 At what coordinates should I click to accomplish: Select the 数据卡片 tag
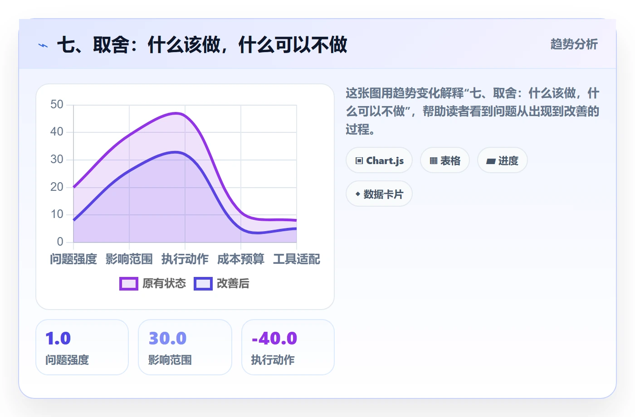379,194
